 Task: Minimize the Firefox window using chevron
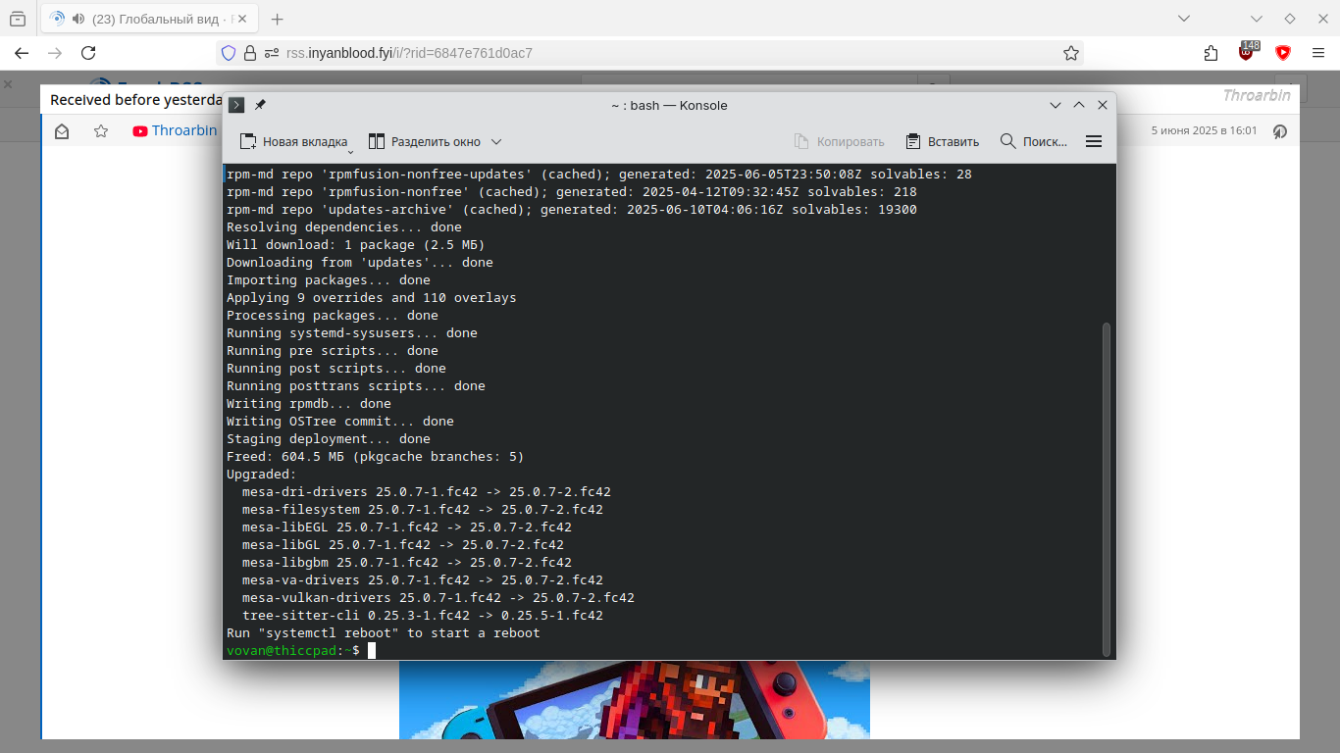[x=1257, y=19]
